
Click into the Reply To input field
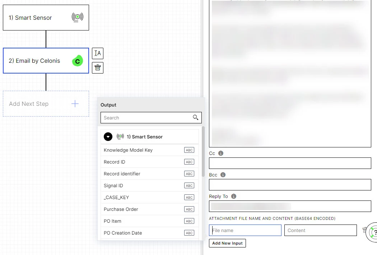pyautogui.click(x=290, y=206)
